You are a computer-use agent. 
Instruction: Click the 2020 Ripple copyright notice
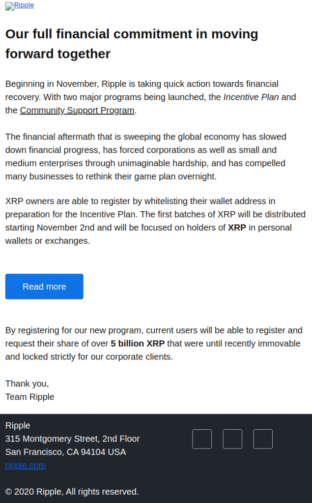(x=72, y=491)
